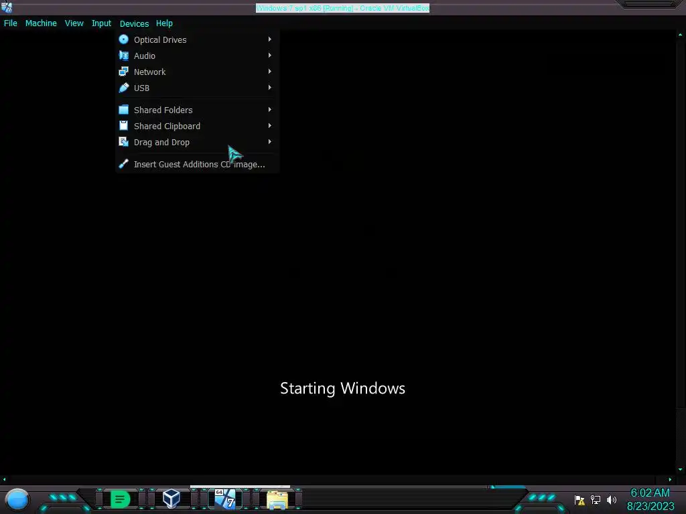Viewport: 686px width, 514px height.
Task: Select the USB text entry
Action: tap(141, 88)
